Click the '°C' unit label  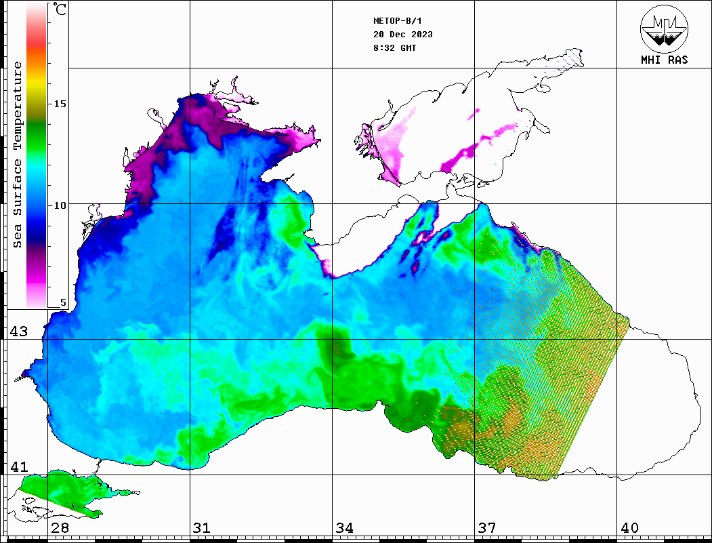(x=60, y=9)
